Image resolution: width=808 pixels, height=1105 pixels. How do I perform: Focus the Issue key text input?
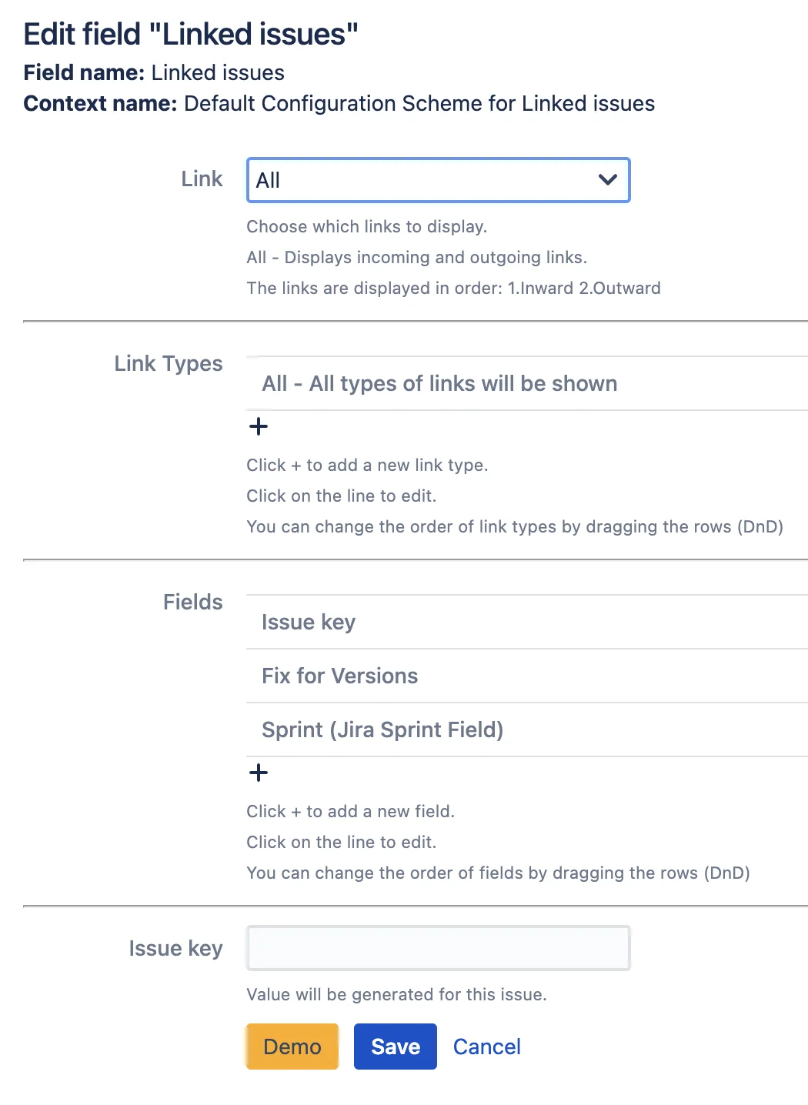click(438, 948)
